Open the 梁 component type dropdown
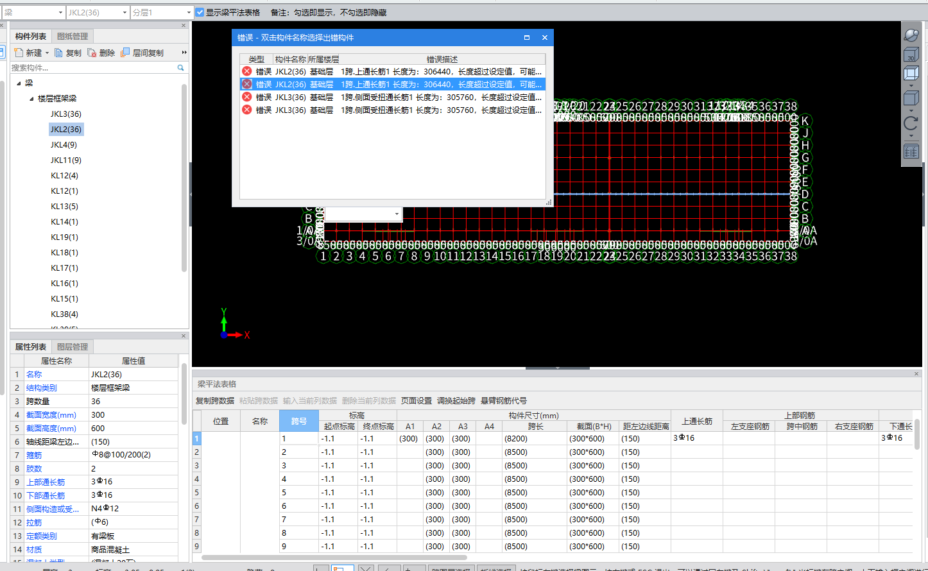The image size is (928, 571). click(x=60, y=13)
